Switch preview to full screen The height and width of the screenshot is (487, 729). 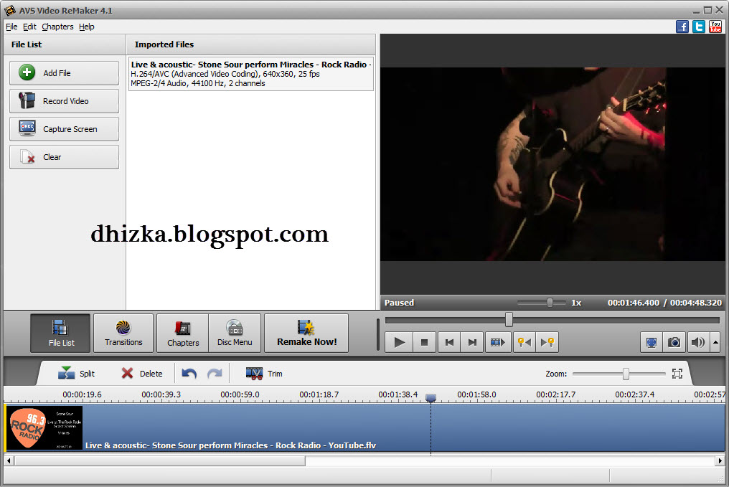pos(652,343)
